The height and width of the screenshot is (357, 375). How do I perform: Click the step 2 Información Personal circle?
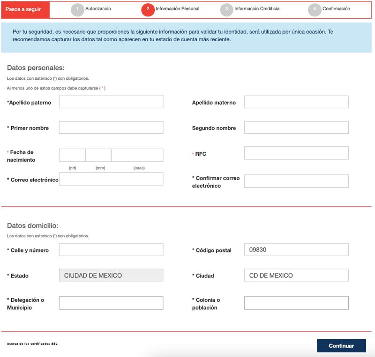(148, 10)
